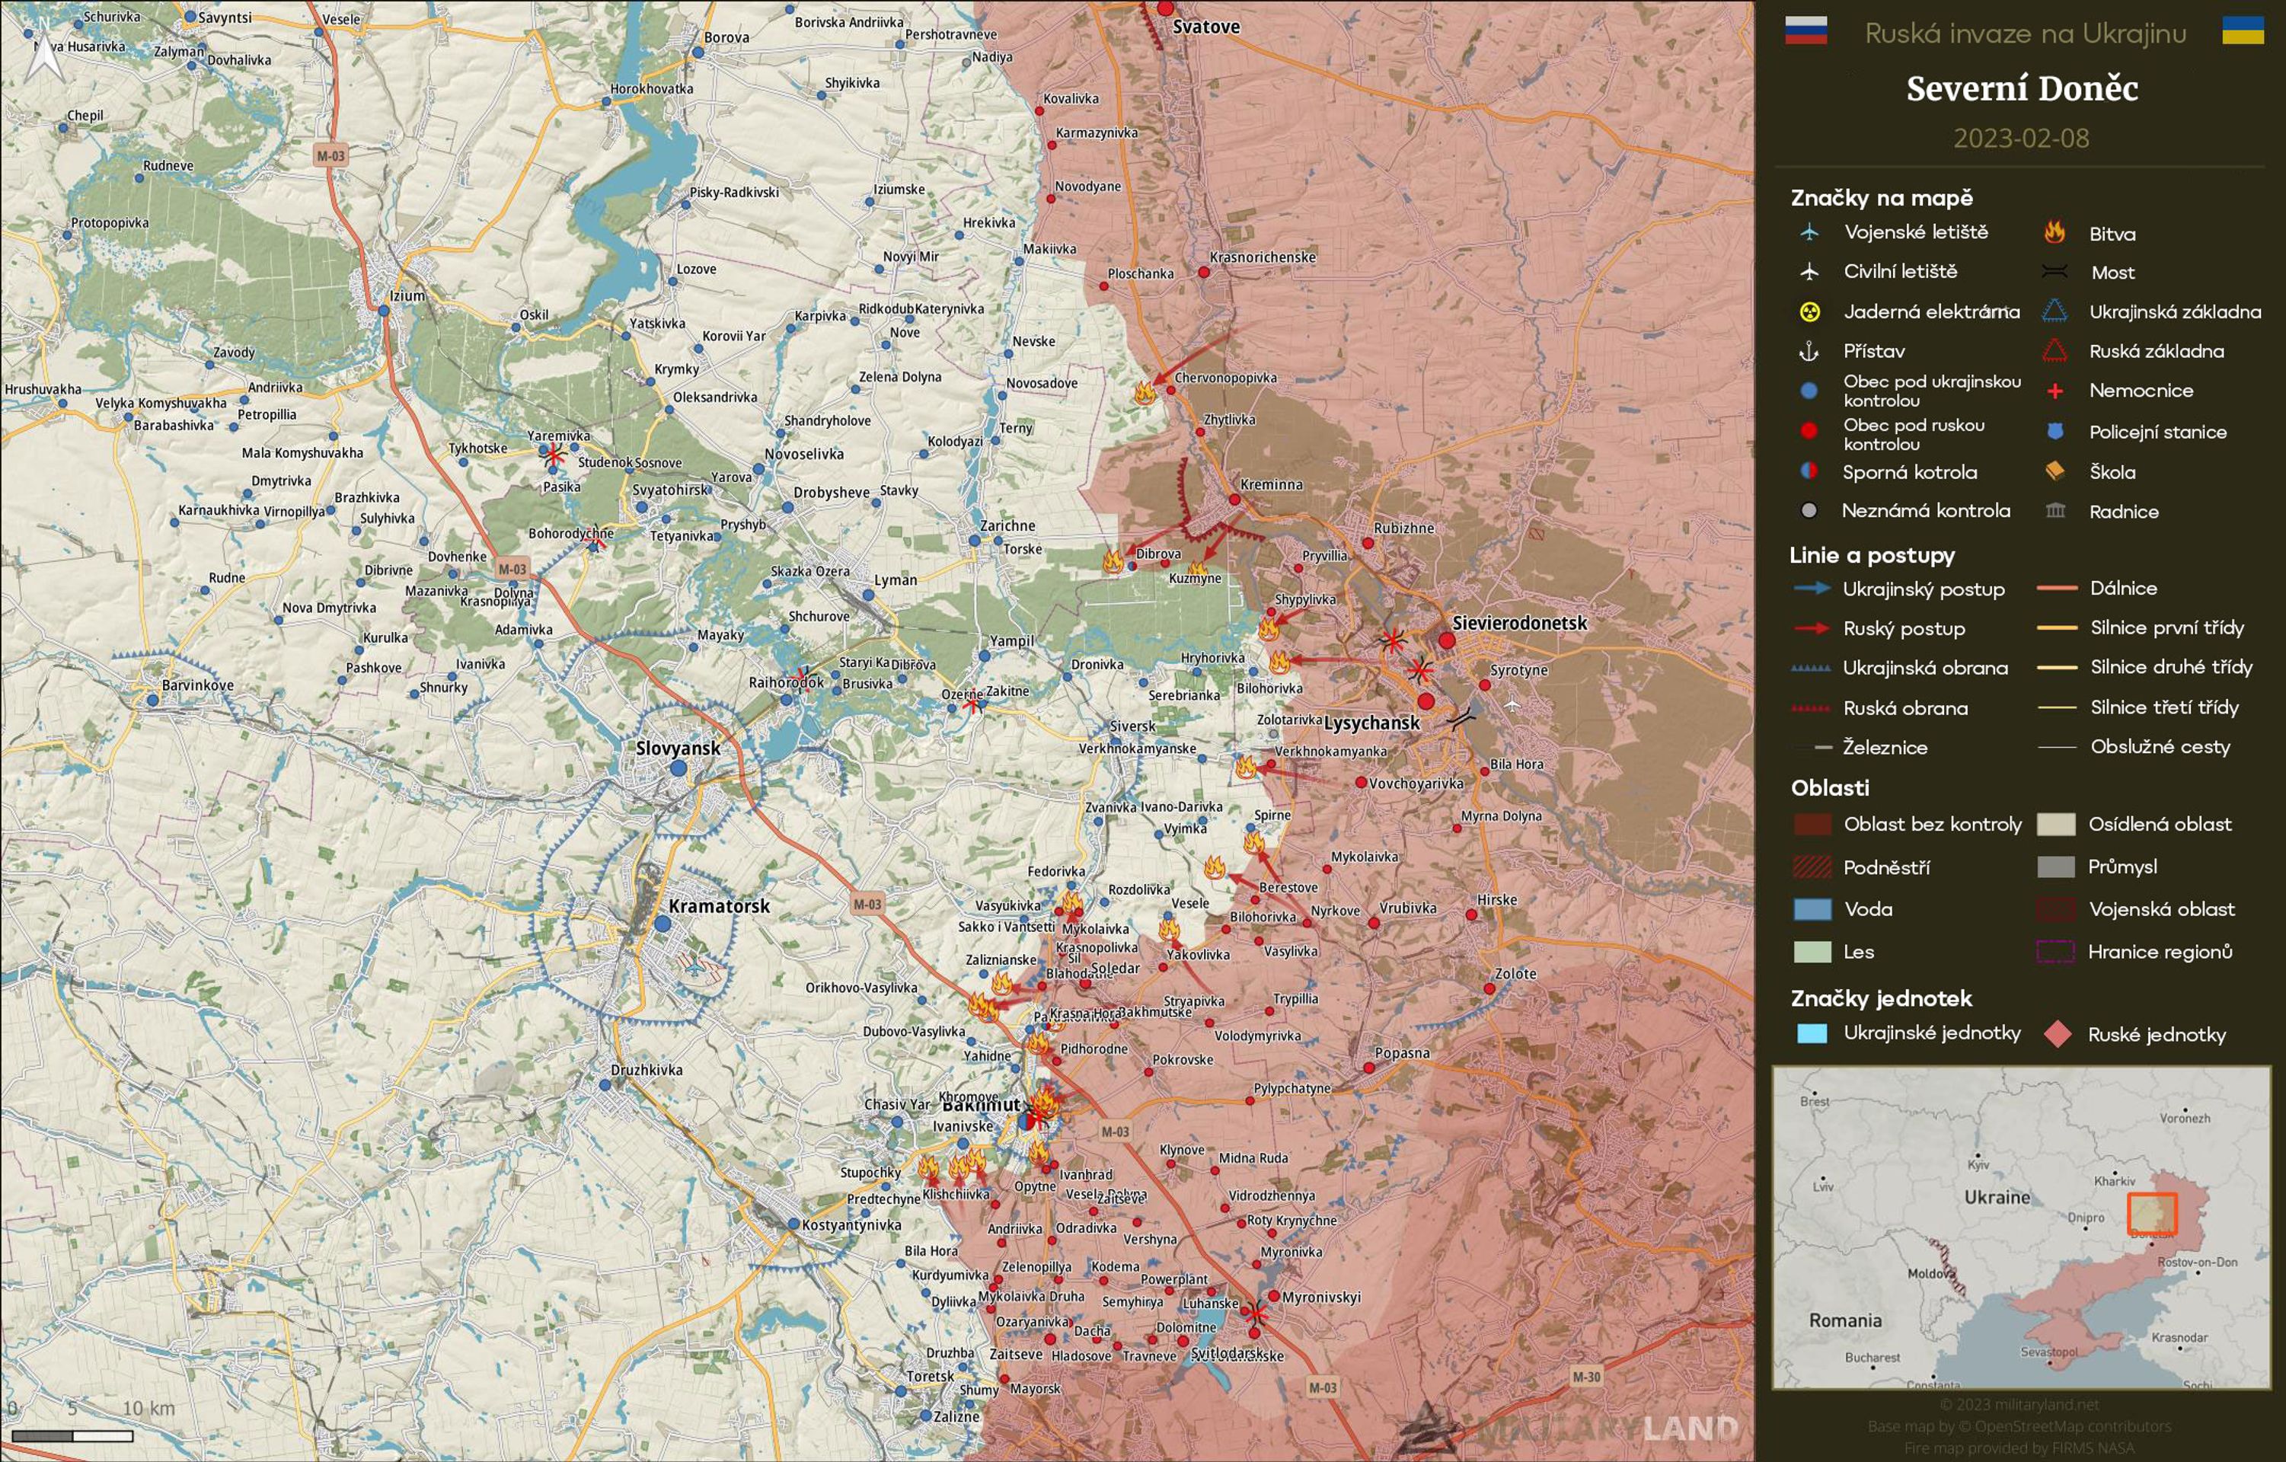Image resolution: width=2286 pixels, height=1462 pixels.
Task: Click the Ruská obrana line symbol
Action: [x=1810, y=708]
